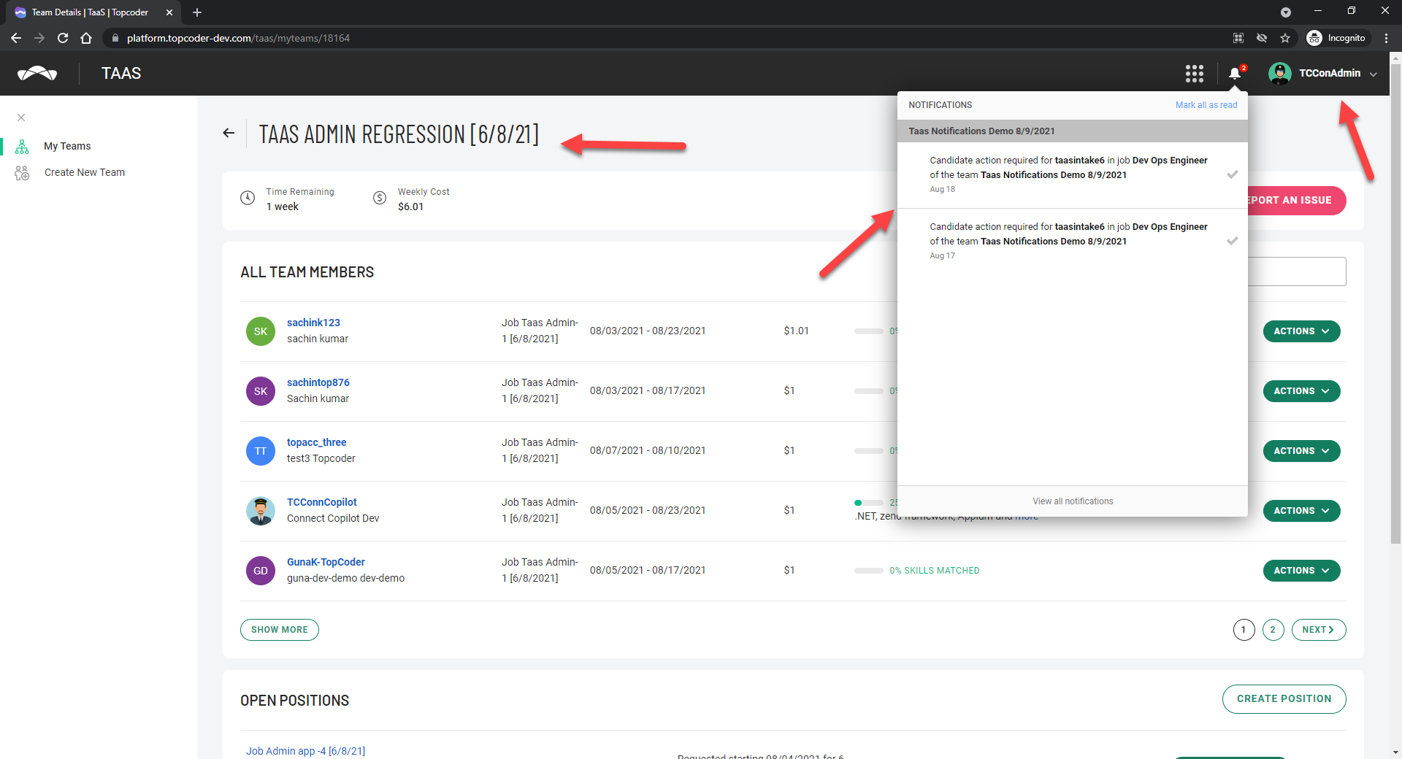This screenshot has height=759, width=1402.
Task: Click the Report an Issue button
Action: pyautogui.click(x=1296, y=201)
